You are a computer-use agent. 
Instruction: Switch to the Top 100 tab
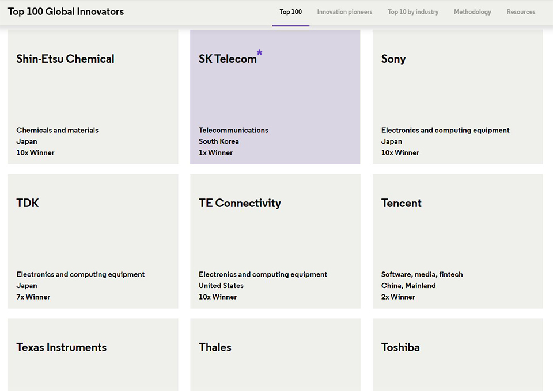[x=290, y=12]
